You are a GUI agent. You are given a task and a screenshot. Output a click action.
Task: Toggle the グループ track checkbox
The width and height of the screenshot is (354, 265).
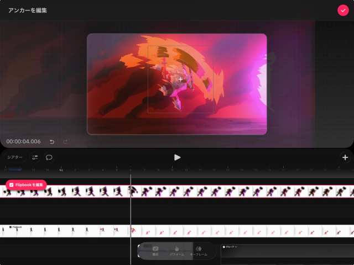click(x=223, y=247)
